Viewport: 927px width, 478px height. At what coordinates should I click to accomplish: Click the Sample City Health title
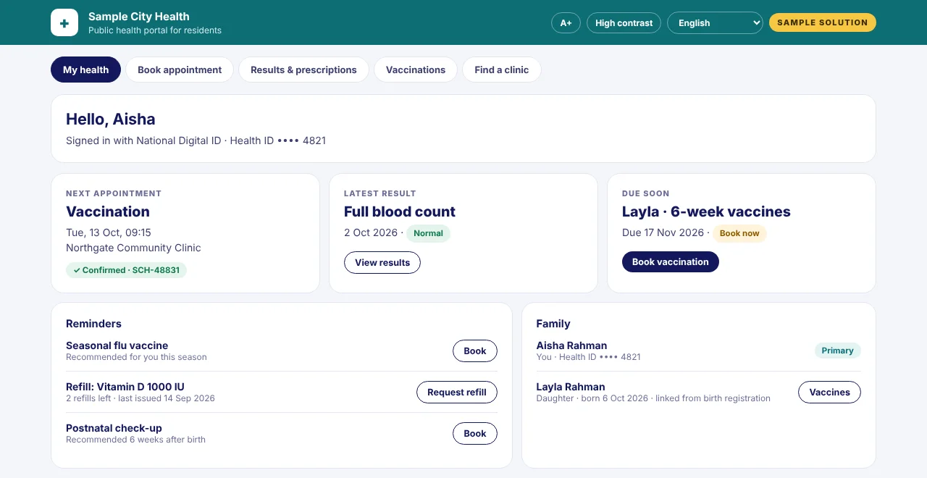[139, 16]
